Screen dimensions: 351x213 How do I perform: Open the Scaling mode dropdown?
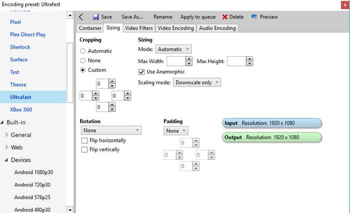(197, 82)
